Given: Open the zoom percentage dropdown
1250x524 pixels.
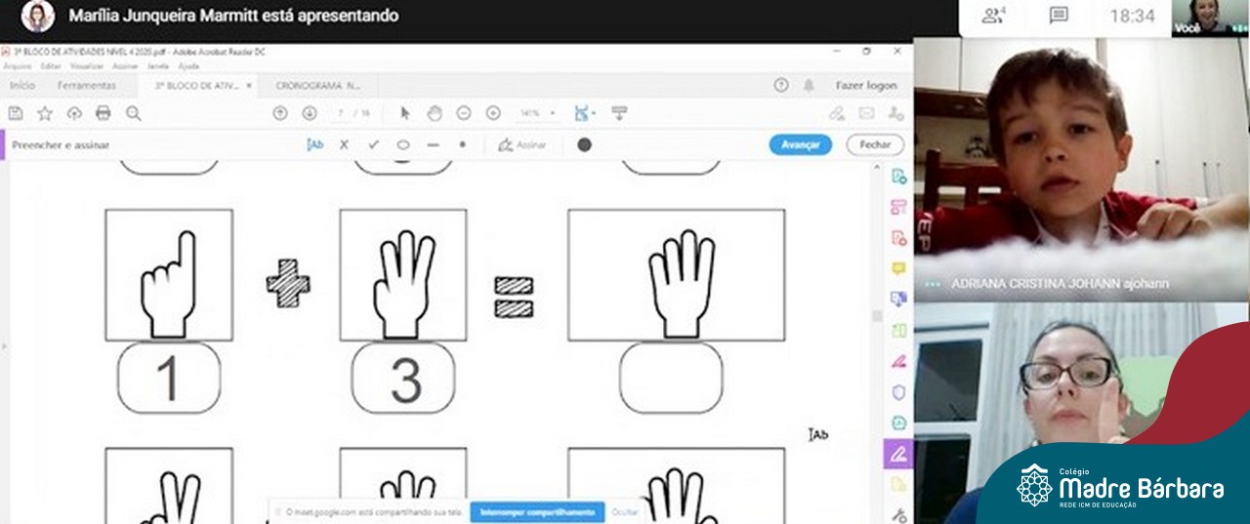Looking at the screenshot, I should [x=537, y=113].
